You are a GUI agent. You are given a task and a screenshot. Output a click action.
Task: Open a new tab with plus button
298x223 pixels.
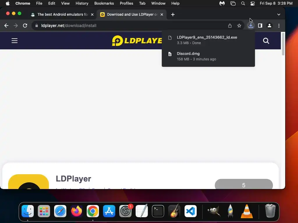[x=173, y=15]
